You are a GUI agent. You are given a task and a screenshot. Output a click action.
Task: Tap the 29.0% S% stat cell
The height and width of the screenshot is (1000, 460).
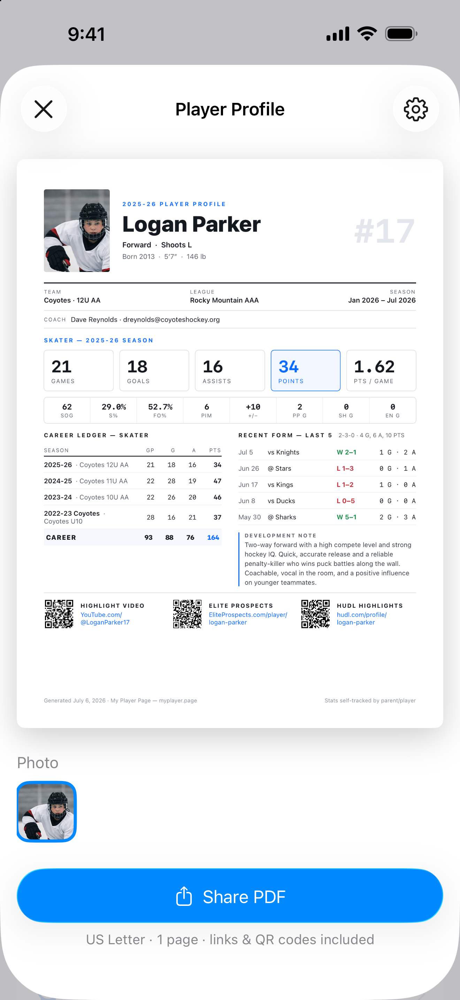coord(114,410)
